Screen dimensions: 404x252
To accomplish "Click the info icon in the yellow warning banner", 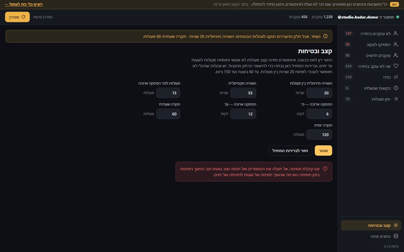I will pyautogui.click(x=325, y=36).
